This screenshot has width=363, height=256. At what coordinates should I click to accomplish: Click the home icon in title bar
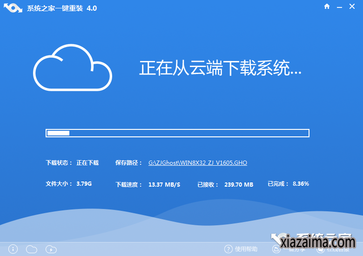[x=327, y=7]
